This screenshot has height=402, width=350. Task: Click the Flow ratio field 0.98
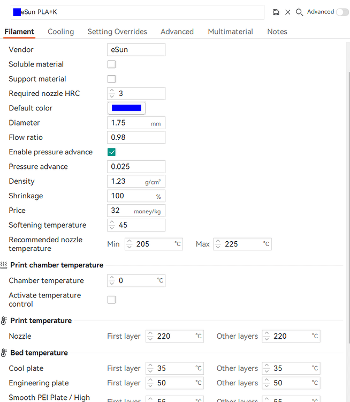pos(136,137)
